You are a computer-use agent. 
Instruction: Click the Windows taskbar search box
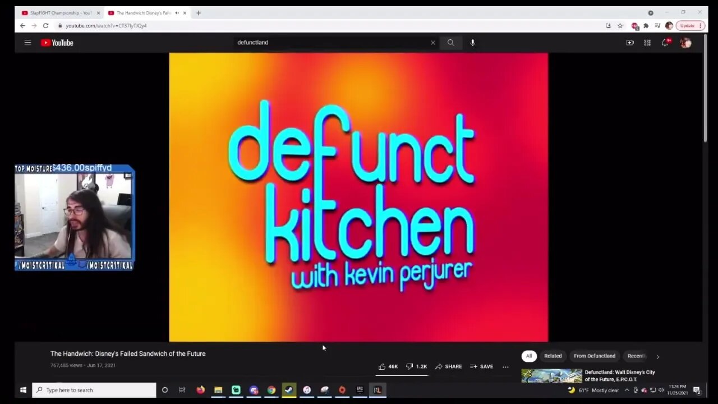click(x=94, y=390)
